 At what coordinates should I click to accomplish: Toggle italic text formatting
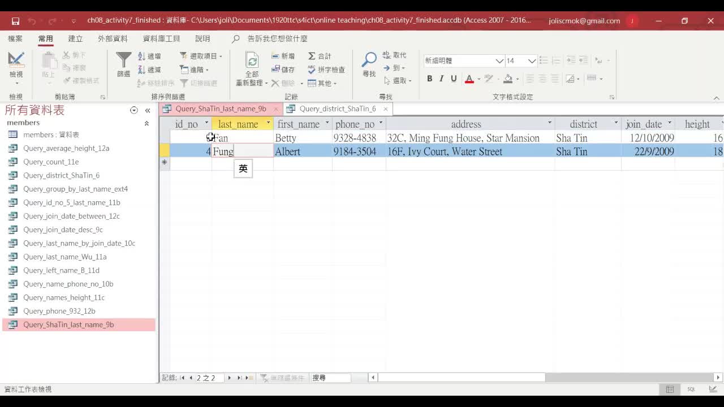441,79
